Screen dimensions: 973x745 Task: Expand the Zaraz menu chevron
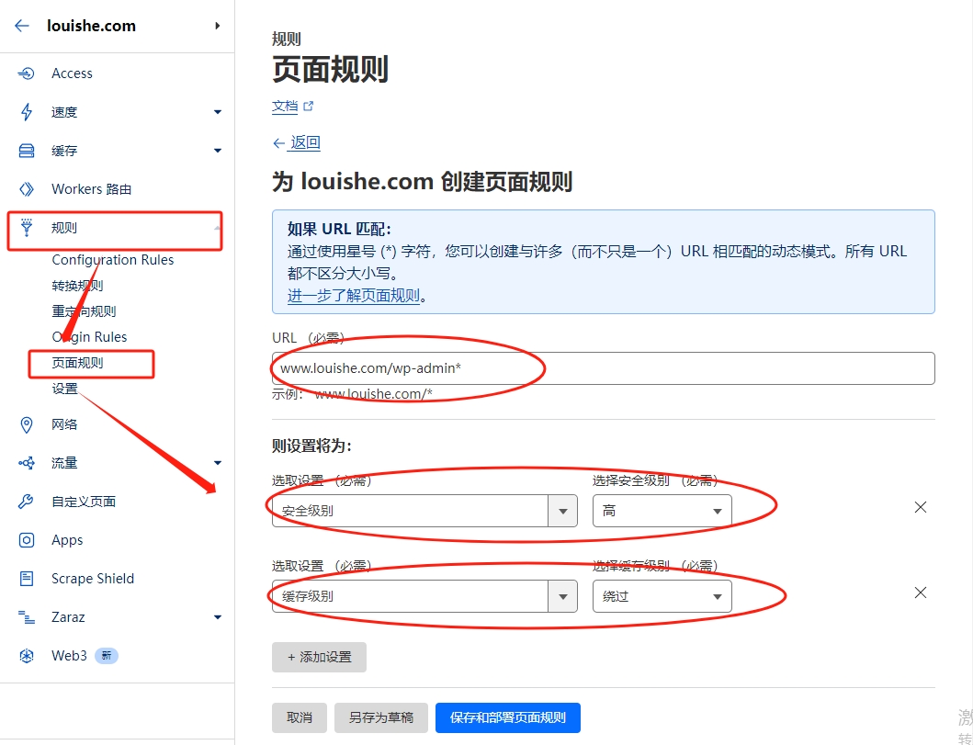point(217,617)
